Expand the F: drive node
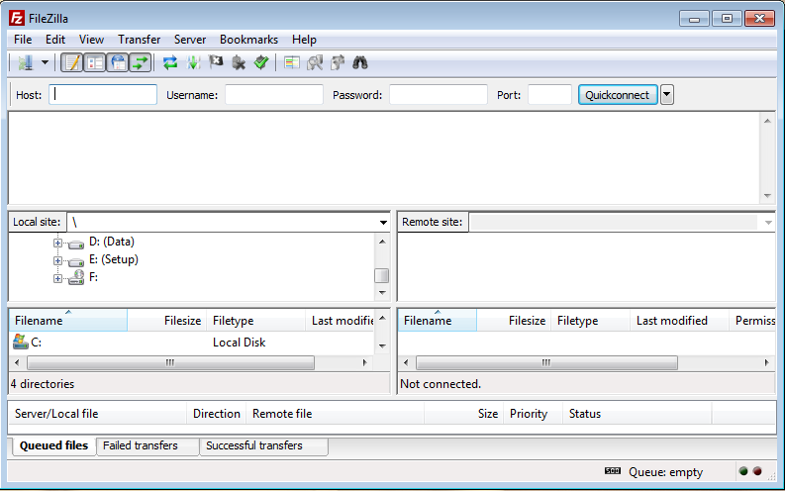785x491 pixels. 57,278
